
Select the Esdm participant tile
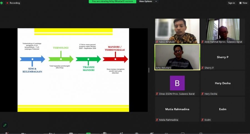pyautogui.click(x=222, y=109)
